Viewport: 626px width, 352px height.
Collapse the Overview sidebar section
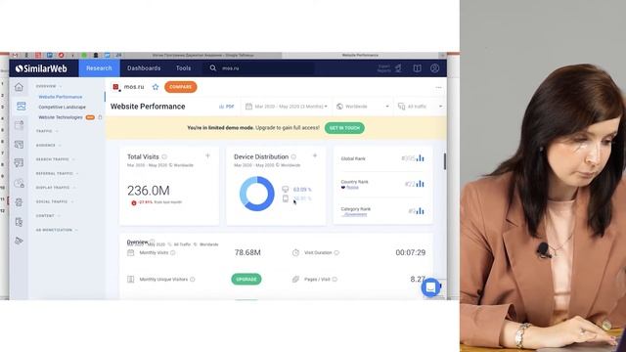coord(48,86)
